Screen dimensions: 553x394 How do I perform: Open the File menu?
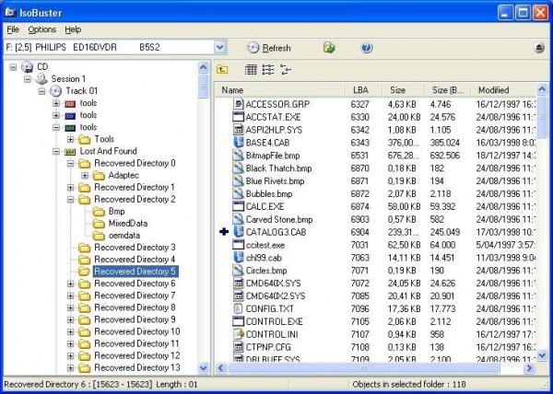(x=13, y=29)
